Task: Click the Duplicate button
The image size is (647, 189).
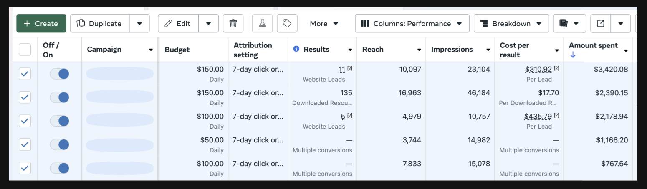Action: pyautogui.click(x=100, y=24)
